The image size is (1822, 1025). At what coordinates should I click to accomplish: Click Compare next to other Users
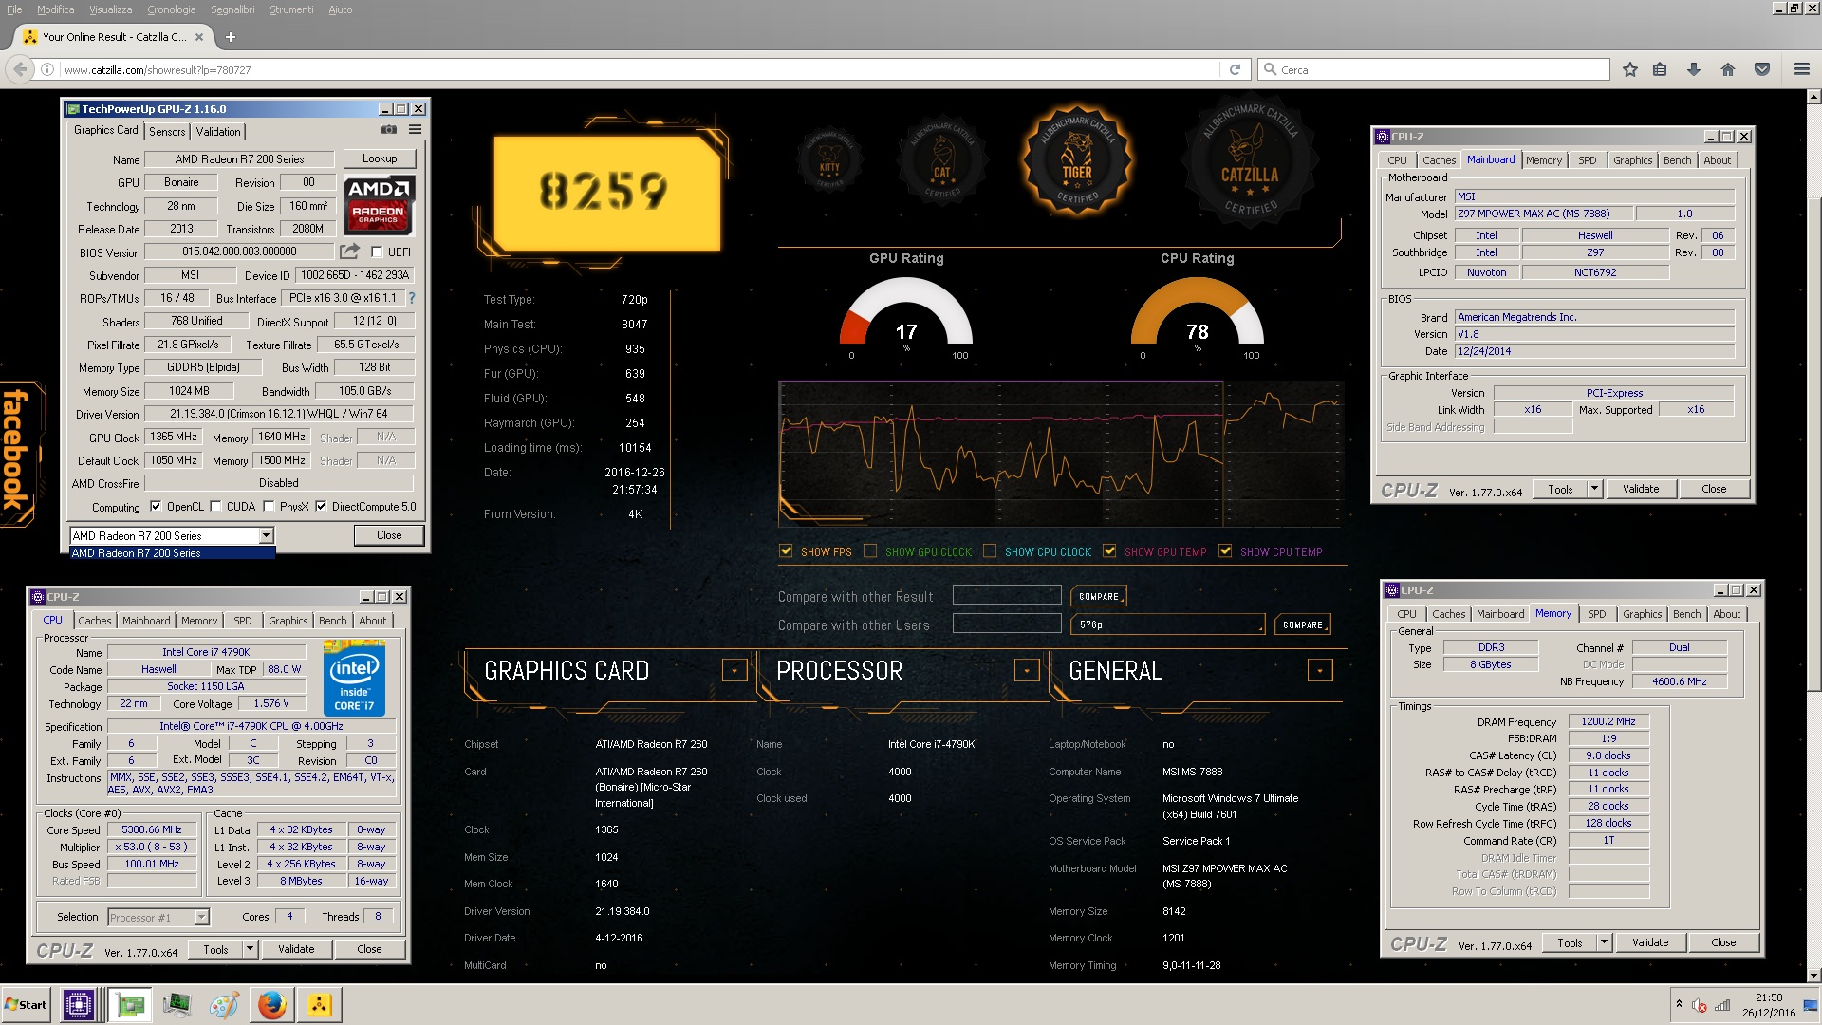coord(1302,624)
